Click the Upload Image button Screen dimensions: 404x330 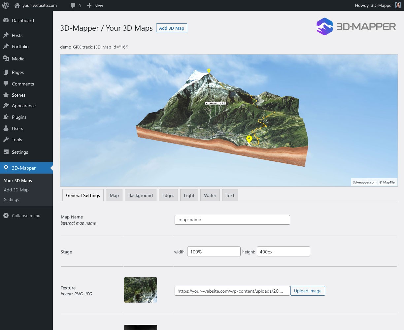[x=308, y=291]
